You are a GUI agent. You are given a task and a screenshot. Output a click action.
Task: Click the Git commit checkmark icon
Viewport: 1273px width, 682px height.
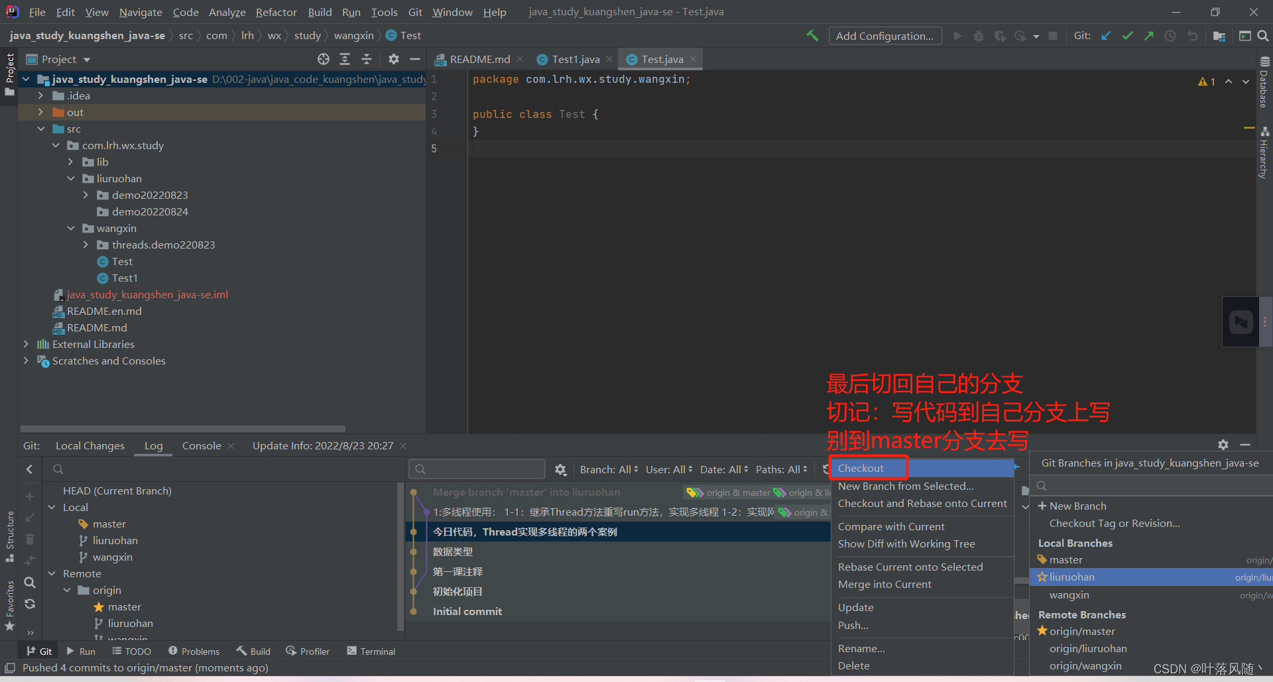pos(1127,36)
